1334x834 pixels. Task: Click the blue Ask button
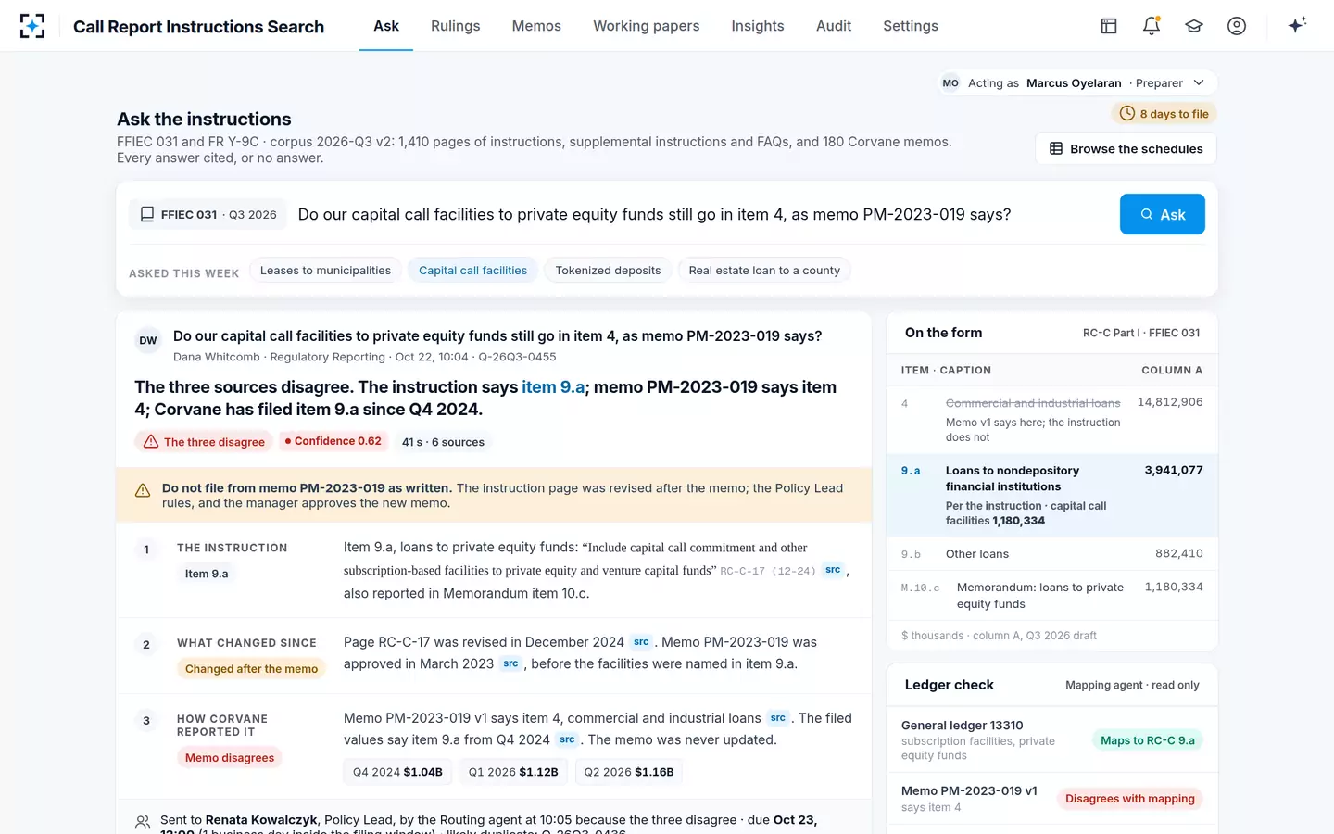tap(1163, 214)
